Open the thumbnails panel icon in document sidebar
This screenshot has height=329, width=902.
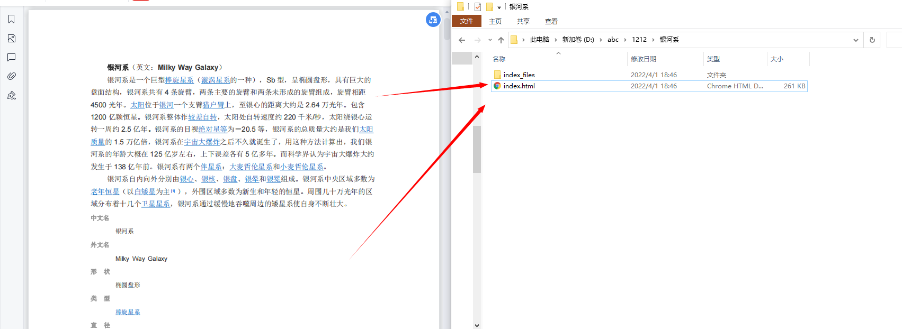coord(11,39)
